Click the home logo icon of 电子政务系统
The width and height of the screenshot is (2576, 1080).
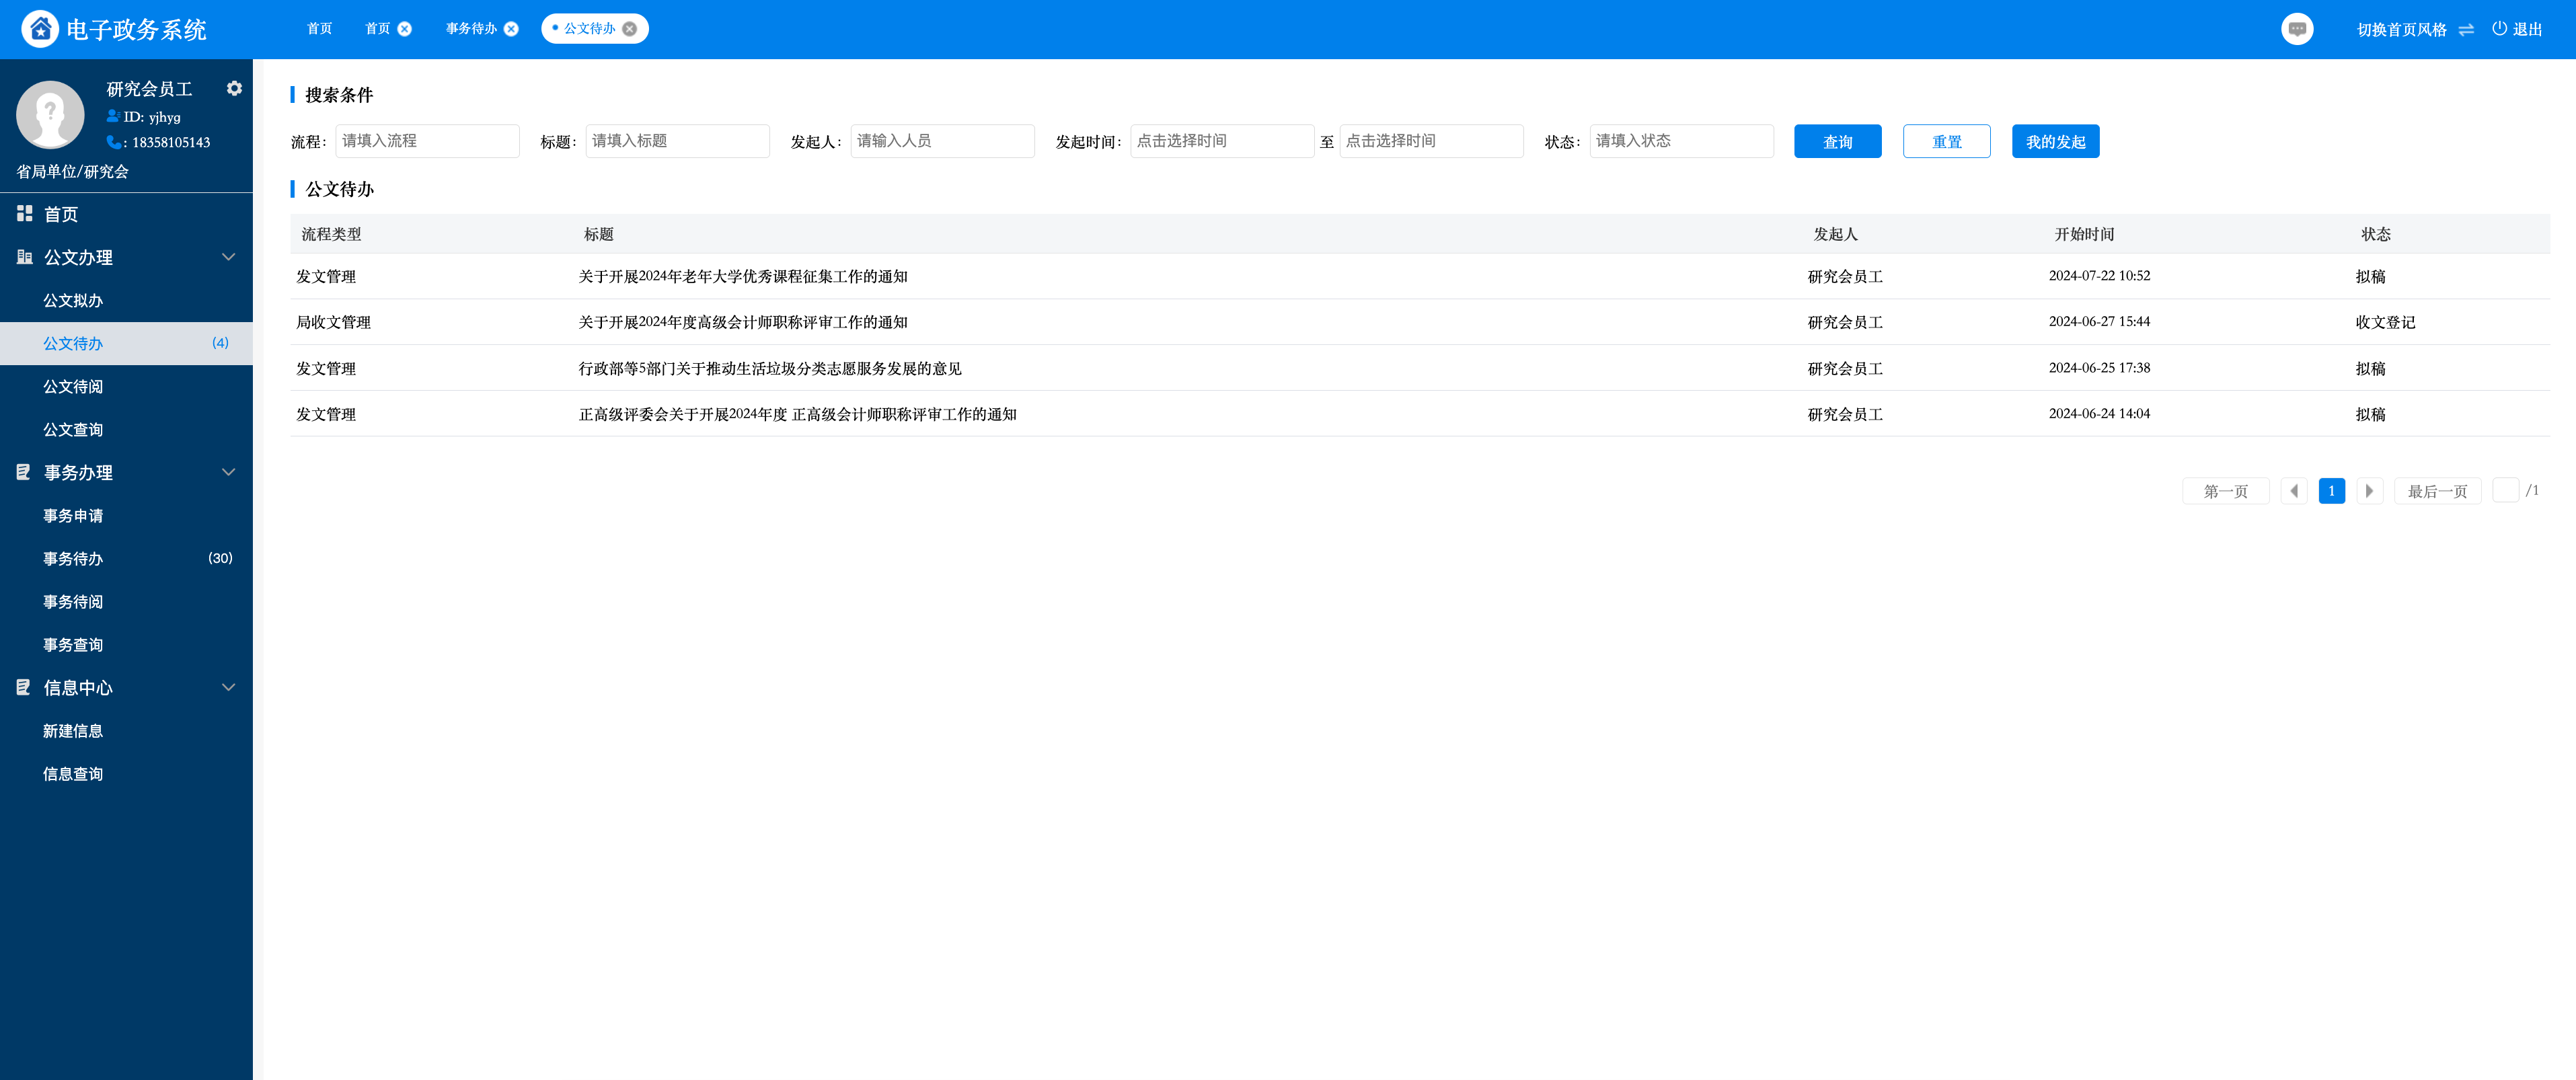[x=40, y=29]
